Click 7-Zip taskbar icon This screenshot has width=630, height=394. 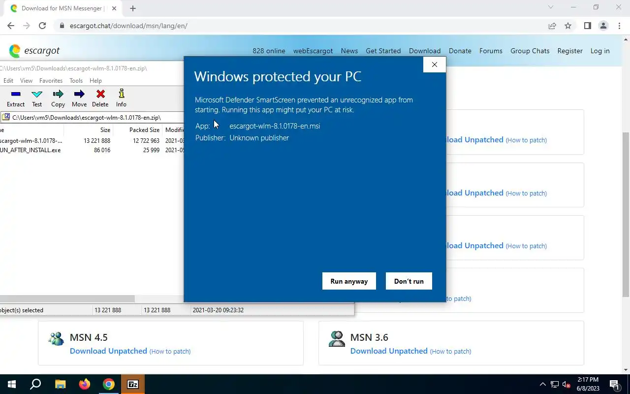(x=133, y=384)
